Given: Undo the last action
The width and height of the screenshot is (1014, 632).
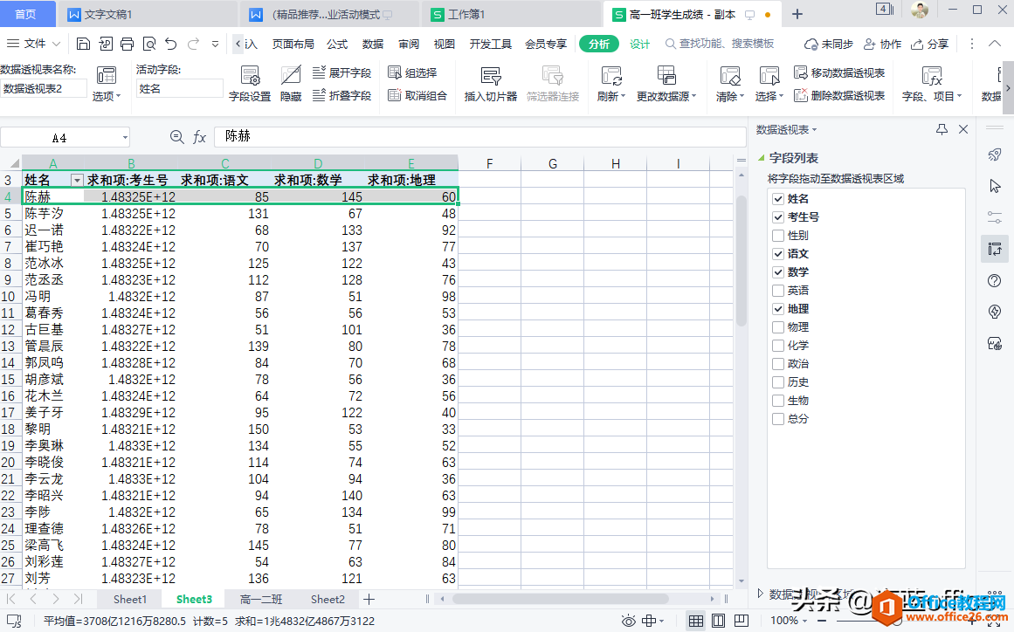Looking at the screenshot, I should pos(170,44).
